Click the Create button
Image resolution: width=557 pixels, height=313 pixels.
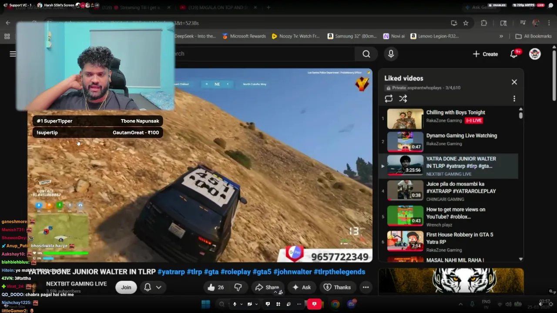point(485,54)
